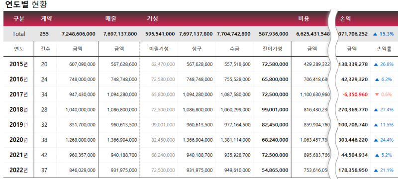Screen dimensions: 398x179
Task: Click the 잔여기성 column heading
Action: [272, 49]
